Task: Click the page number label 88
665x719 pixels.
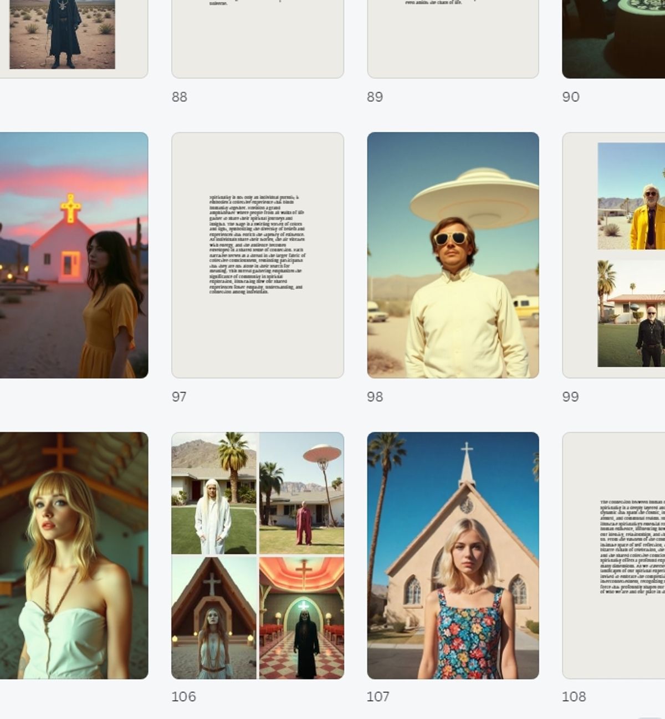Action: pos(180,97)
